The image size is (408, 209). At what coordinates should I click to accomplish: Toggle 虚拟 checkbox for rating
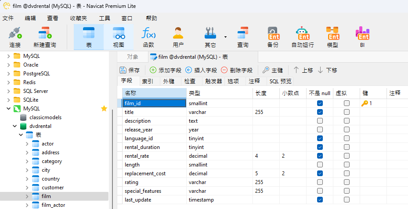click(x=347, y=182)
